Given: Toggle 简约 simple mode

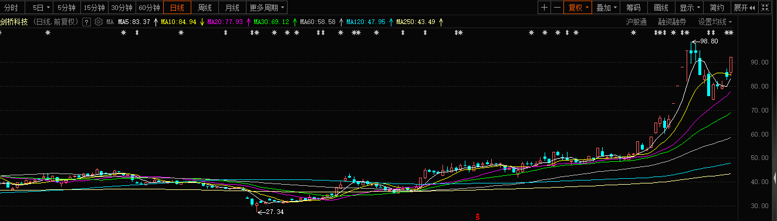Looking at the screenshot, I should coord(717,8).
